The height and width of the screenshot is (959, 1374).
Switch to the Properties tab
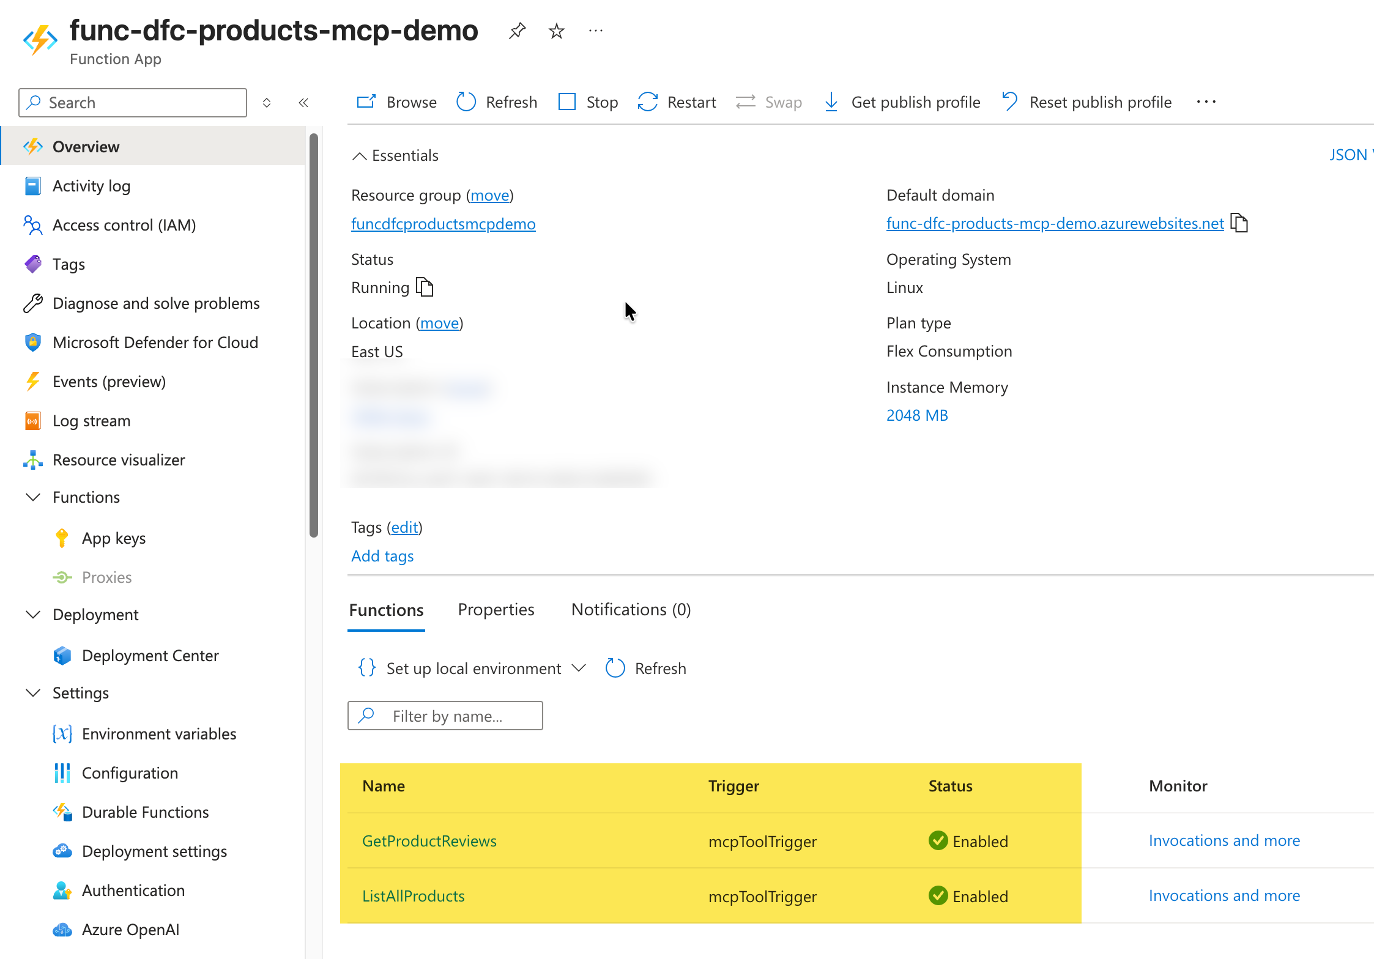[x=496, y=610]
